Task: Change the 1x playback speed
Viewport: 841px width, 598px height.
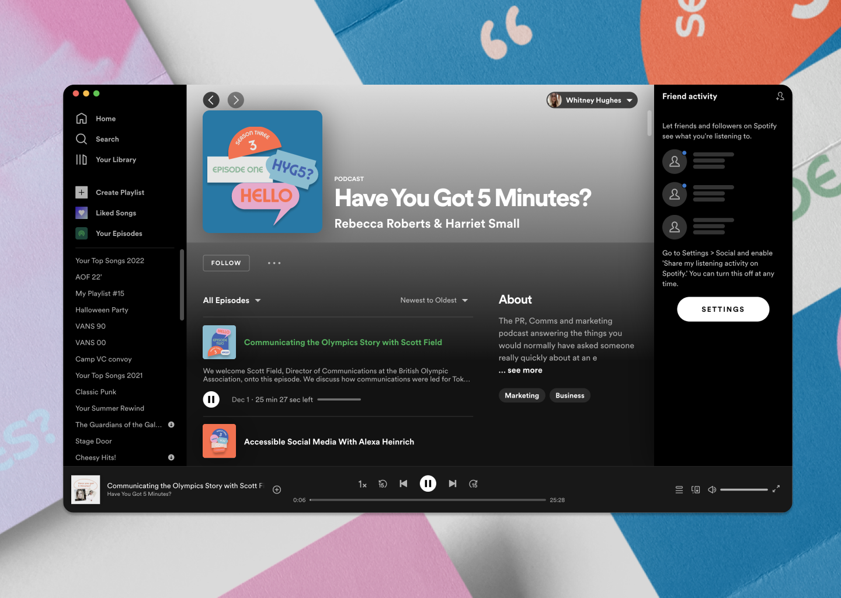Action: (x=362, y=484)
